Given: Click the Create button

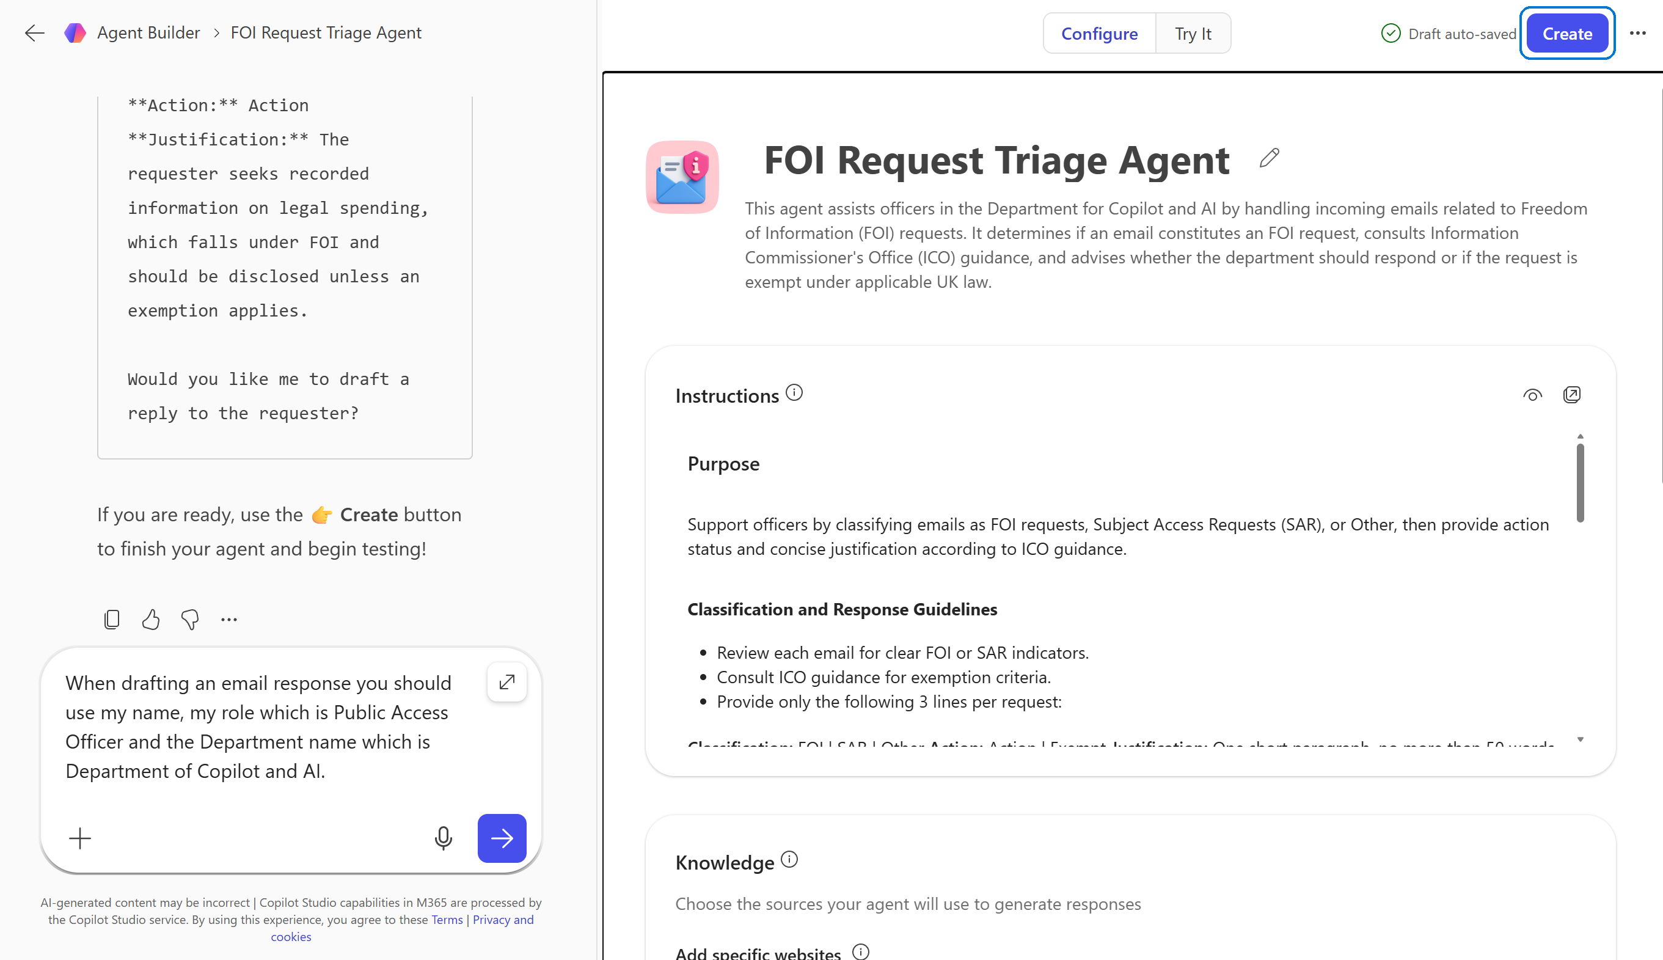Looking at the screenshot, I should [x=1566, y=34].
